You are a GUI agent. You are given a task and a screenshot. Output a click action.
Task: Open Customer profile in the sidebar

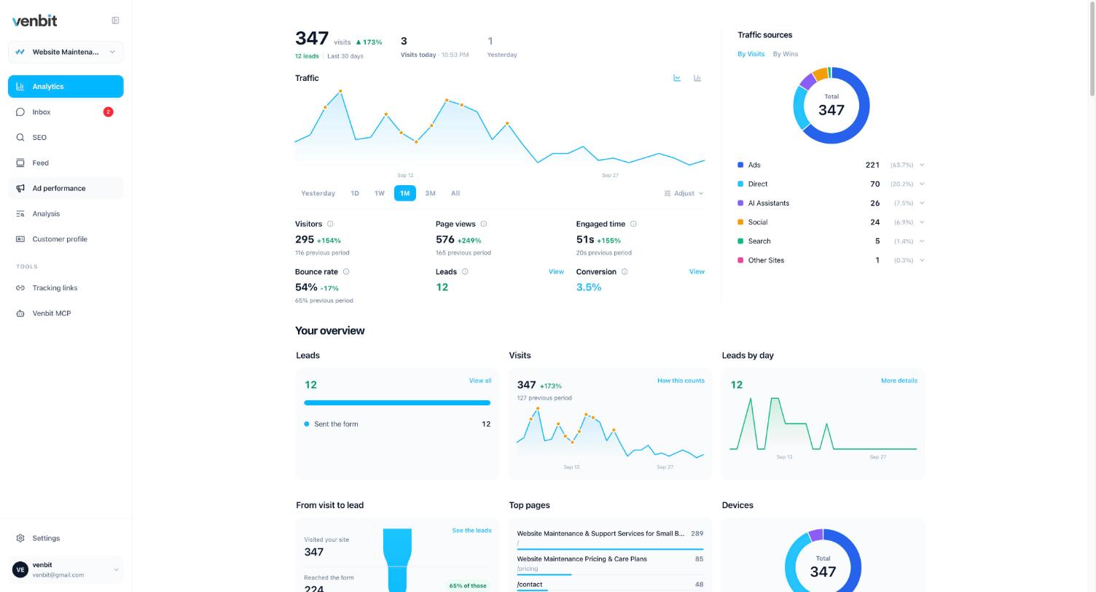coord(66,239)
